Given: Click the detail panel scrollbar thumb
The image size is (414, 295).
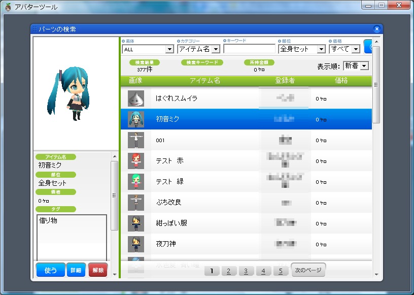Looking at the screenshot, I should 115,195.
